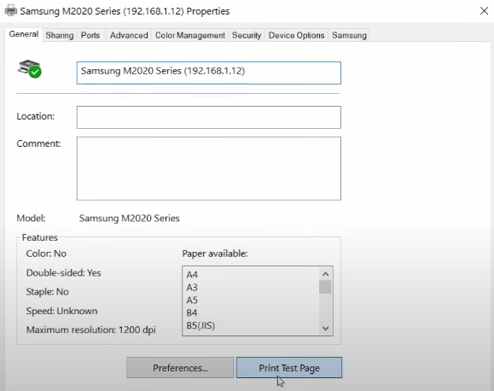Click the Comment text box
Image resolution: width=494 pixels, height=391 pixels.
tap(208, 168)
